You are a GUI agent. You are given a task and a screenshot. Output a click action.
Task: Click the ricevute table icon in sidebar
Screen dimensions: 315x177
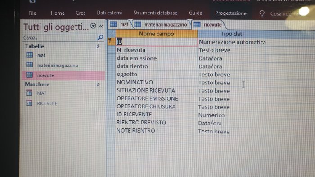[x=30, y=75]
